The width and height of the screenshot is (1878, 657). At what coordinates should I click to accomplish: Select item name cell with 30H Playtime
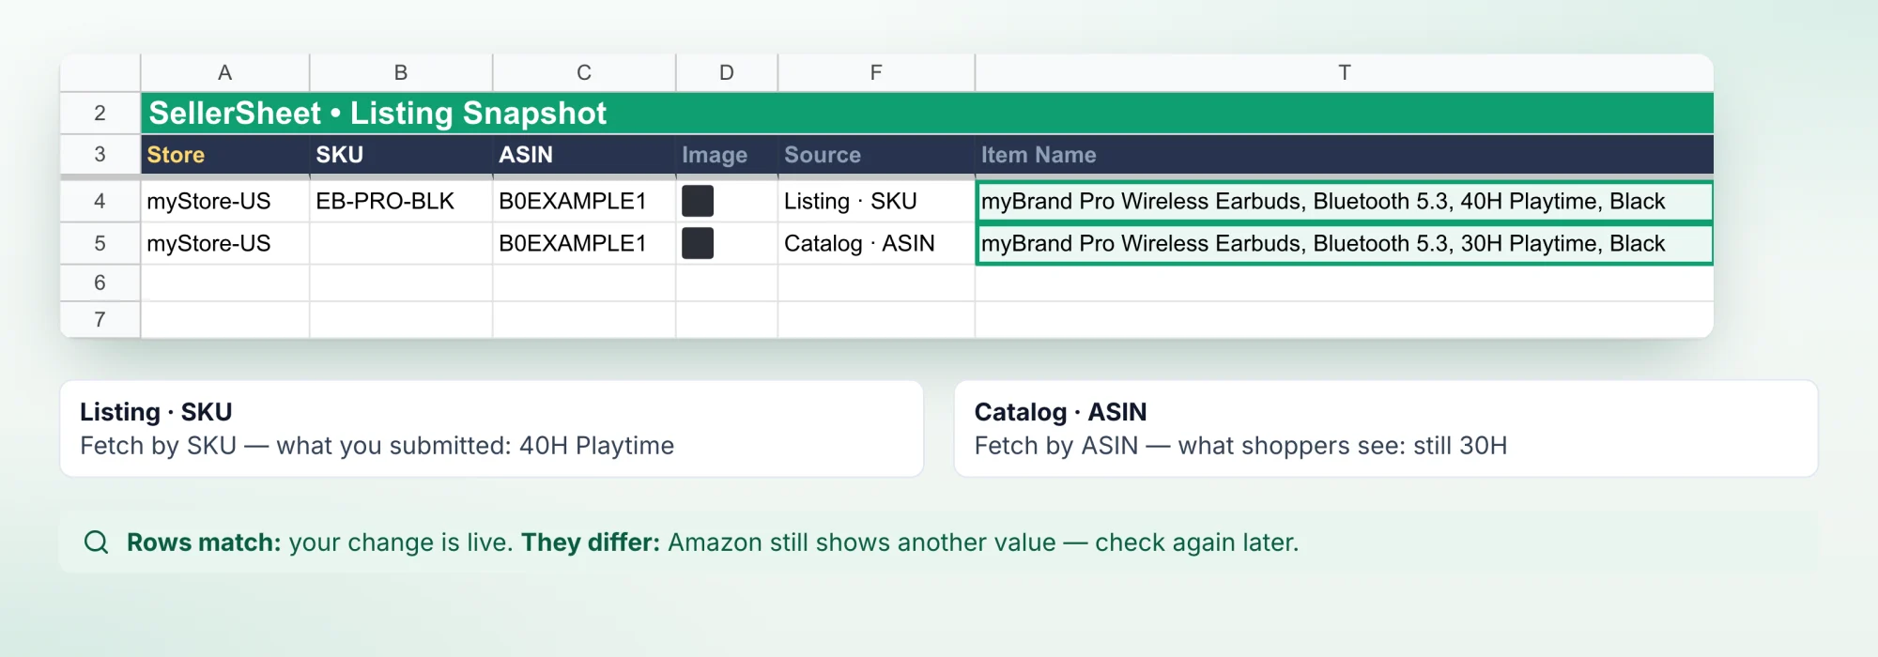pyautogui.click(x=1345, y=243)
